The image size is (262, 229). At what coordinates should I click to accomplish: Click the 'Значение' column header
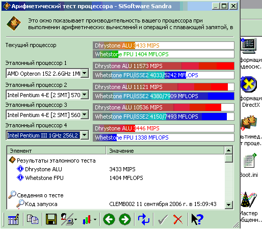tap(165, 151)
